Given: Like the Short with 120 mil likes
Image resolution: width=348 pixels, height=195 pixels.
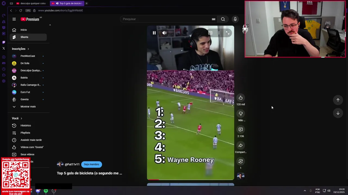Looking at the screenshot, I should pos(241,98).
